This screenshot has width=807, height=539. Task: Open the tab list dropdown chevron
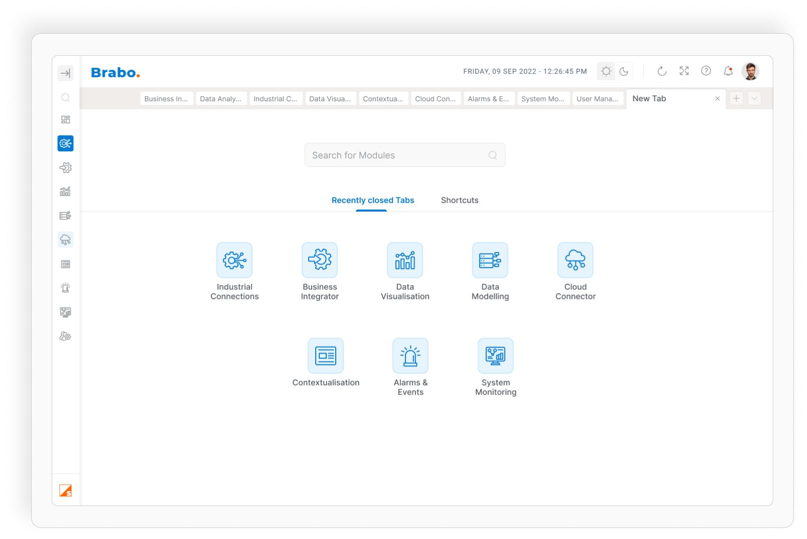coord(754,99)
